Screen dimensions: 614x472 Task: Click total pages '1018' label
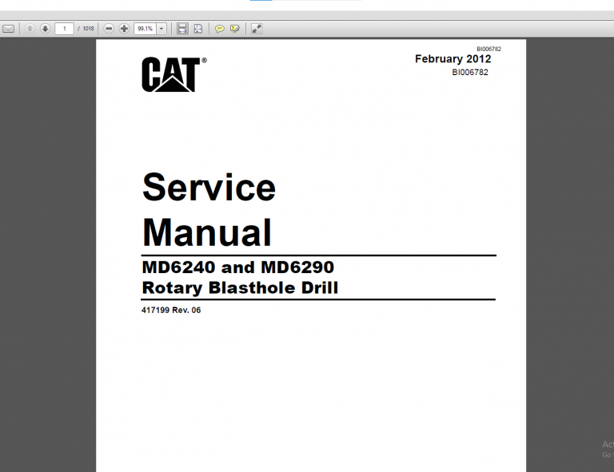coord(88,29)
